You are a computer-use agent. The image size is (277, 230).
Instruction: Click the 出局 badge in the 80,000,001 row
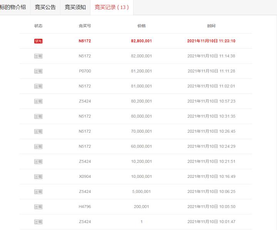(38, 117)
